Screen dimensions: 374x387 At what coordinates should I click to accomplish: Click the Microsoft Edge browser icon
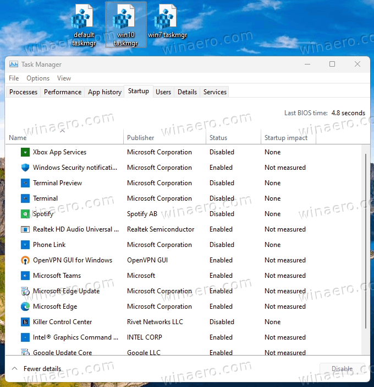(25, 307)
